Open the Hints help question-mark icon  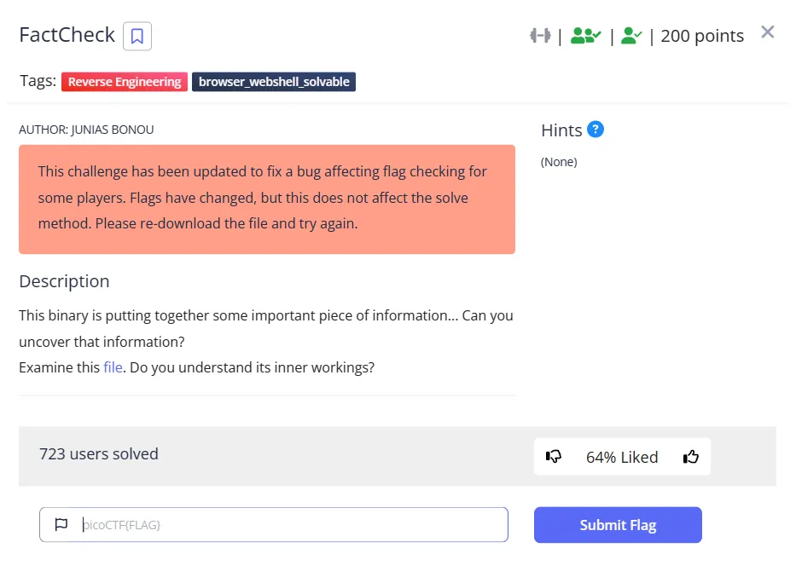[x=596, y=130]
